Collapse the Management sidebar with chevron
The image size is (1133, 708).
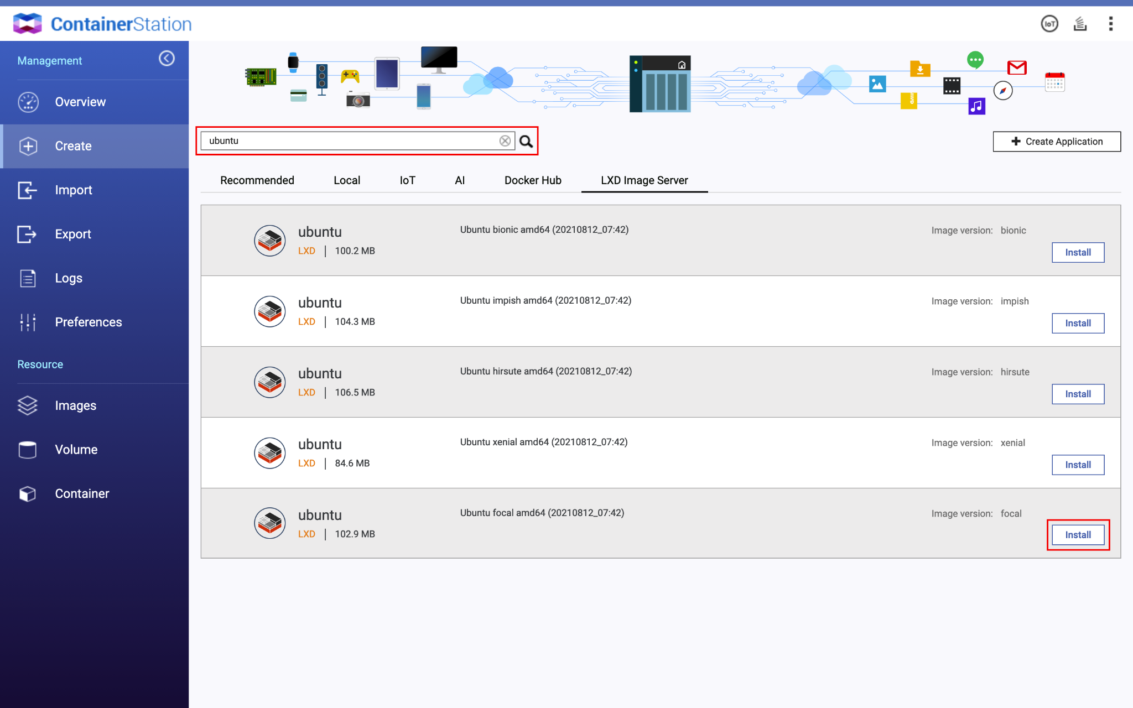(x=167, y=59)
